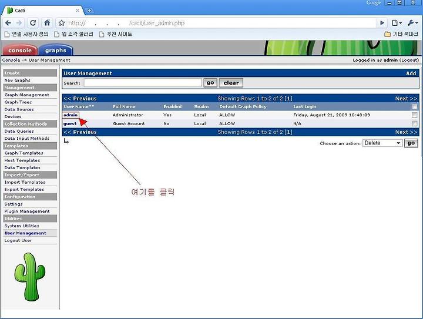Go back with the browser back arrow
The height and width of the screenshot is (319, 423).
[x=8, y=23]
